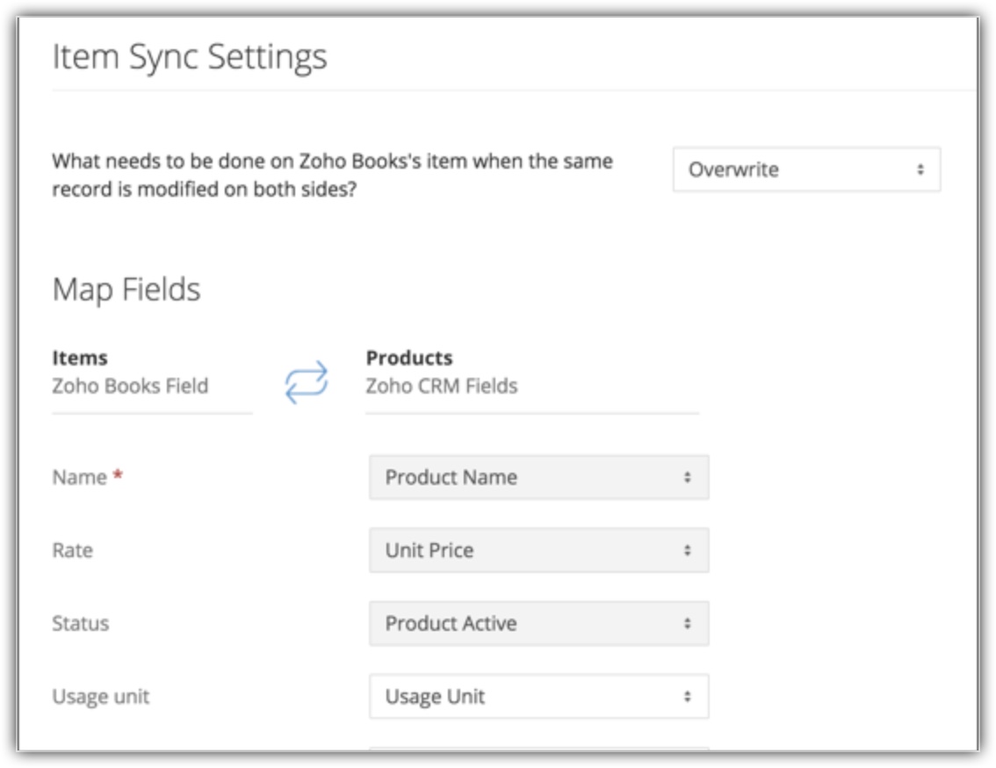This screenshot has height=768, width=996.
Task: Click the Zoho Books Field label
Action: 130,386
